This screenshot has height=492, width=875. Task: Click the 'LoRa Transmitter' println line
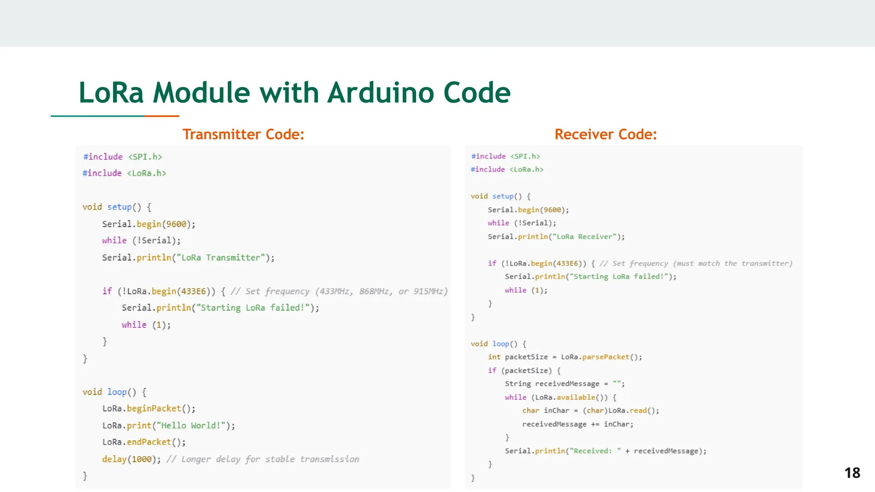pos(188,258)
